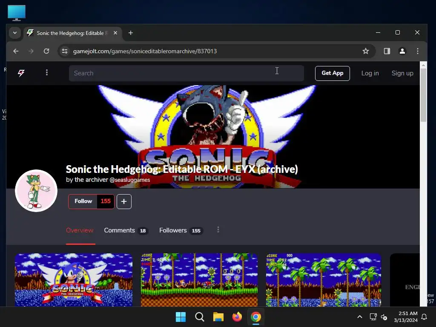436x327 pixels.
Task: Go back to previous page in Chrome
Action: point(16,51)
